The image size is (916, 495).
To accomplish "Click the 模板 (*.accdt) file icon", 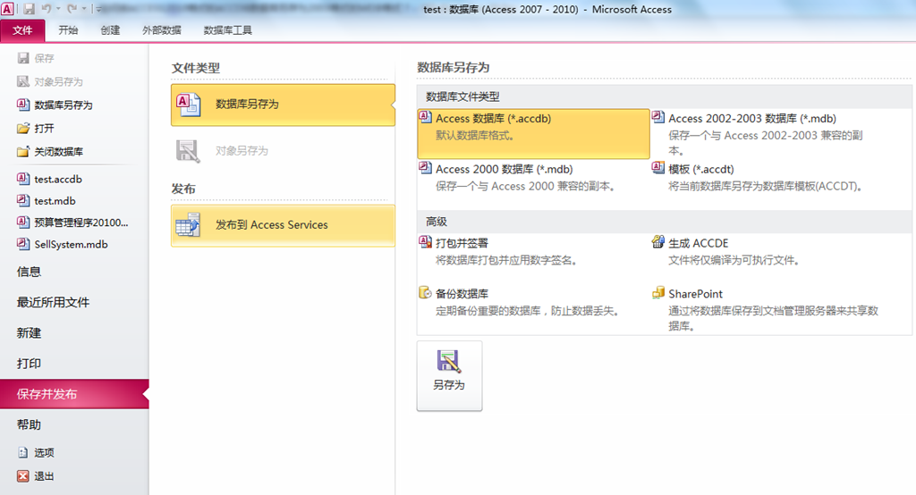I will [658, 167].
